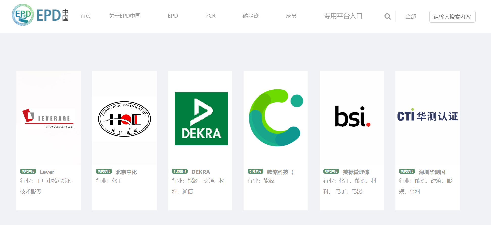The width and height of the screenshot is (491, 225).
Task: Click the DEKRA member title
Action: [x=201, y=172]
